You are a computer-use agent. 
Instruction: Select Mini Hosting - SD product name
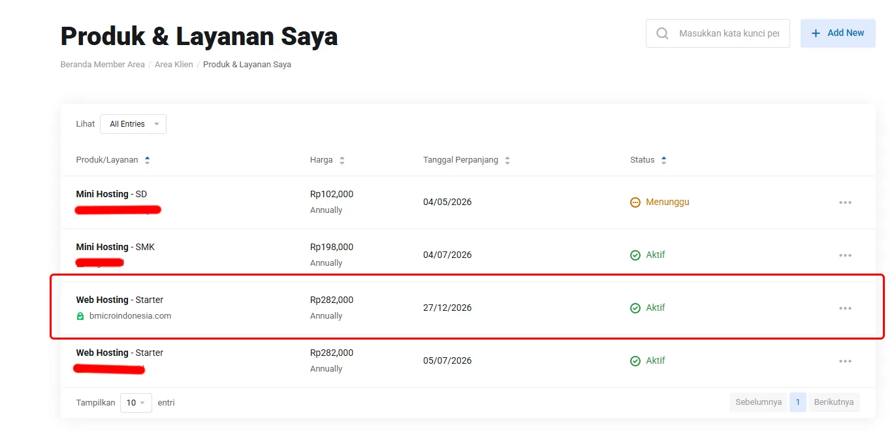coord(112,194)
